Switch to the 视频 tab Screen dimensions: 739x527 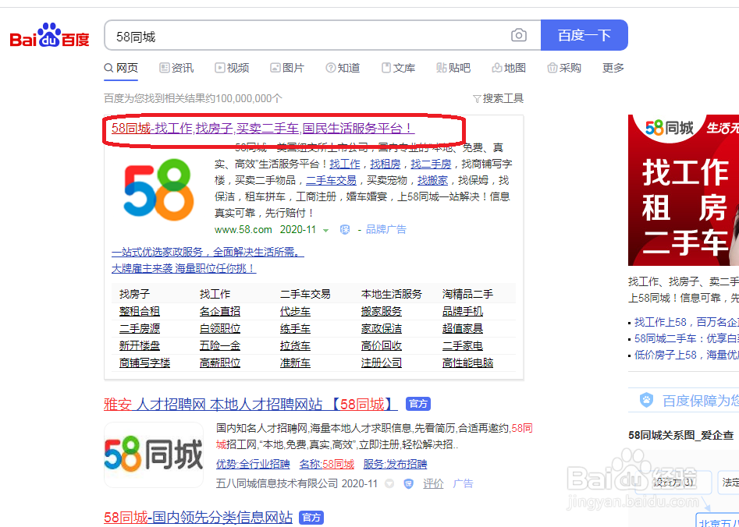[x=232, y=68]
